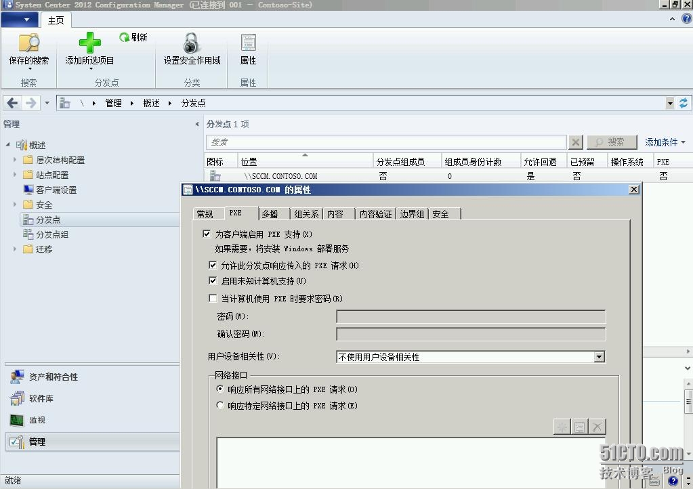The image size is (693, 489).
Task: Click the padlock 设置安全作用域 icon
Action: pyautogui.click(x=191, y=43)
